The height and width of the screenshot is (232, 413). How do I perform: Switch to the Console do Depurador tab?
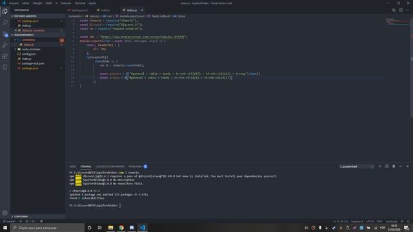(110, 166)
